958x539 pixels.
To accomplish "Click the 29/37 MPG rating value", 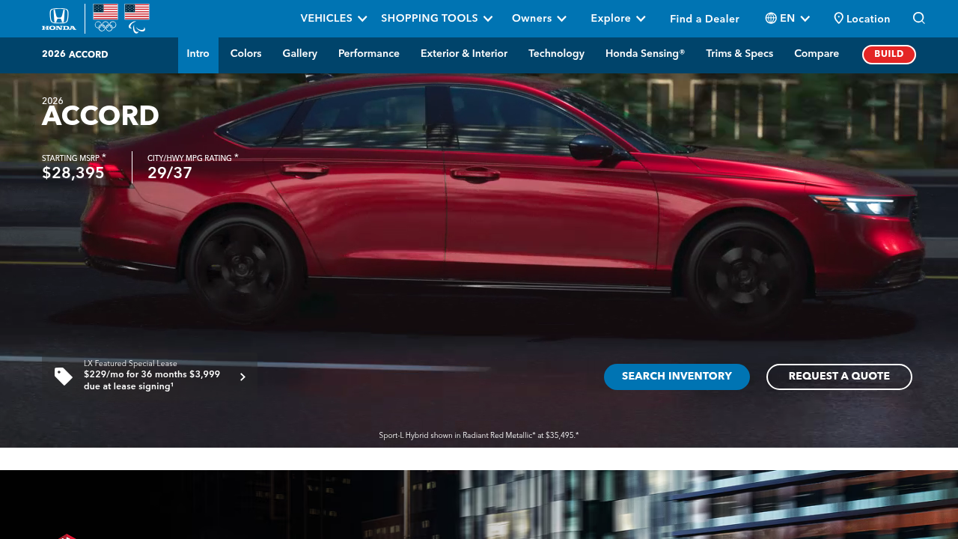I will (170, 174).
